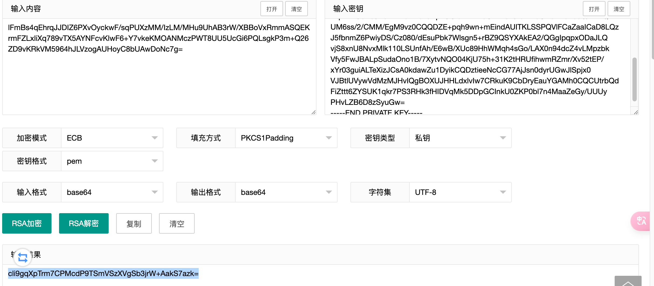The image size is (654, 286).
Task: Expand the 输入格式 base64 dropdown
Action: tap(112, 192)
